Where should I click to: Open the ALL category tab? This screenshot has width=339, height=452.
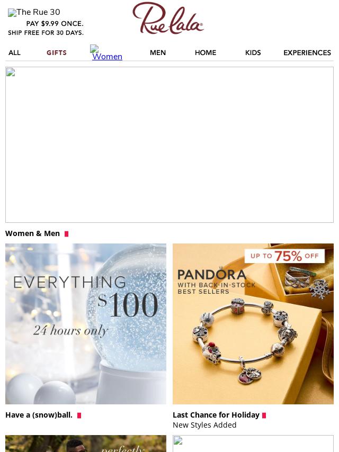click(14, 53)
